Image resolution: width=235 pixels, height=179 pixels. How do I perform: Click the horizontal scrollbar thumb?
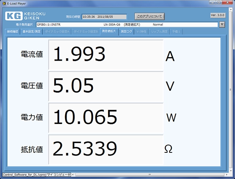[150, 175]
